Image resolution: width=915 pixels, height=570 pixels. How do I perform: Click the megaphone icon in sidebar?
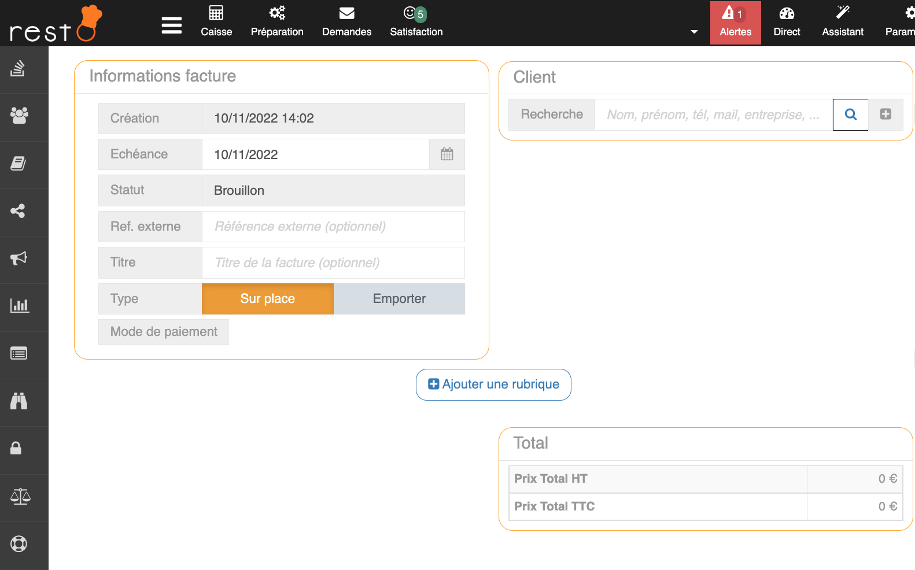coord(19,258)
